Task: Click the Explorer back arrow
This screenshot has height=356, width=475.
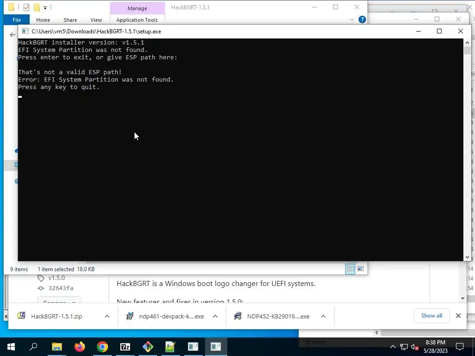Action: point(13,35)
